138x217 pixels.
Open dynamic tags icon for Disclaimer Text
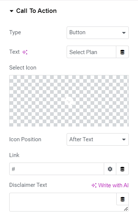coord(123,199)
